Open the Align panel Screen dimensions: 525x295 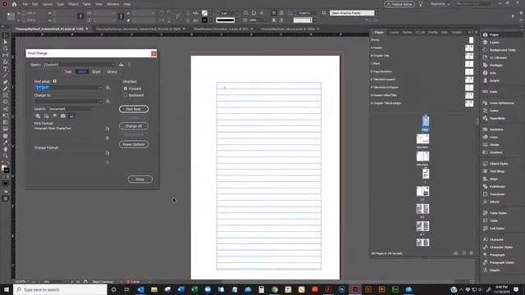[x=494, y=179]
